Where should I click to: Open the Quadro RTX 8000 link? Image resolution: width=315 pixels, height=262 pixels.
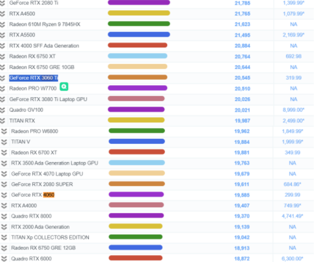tap(31, 216)
